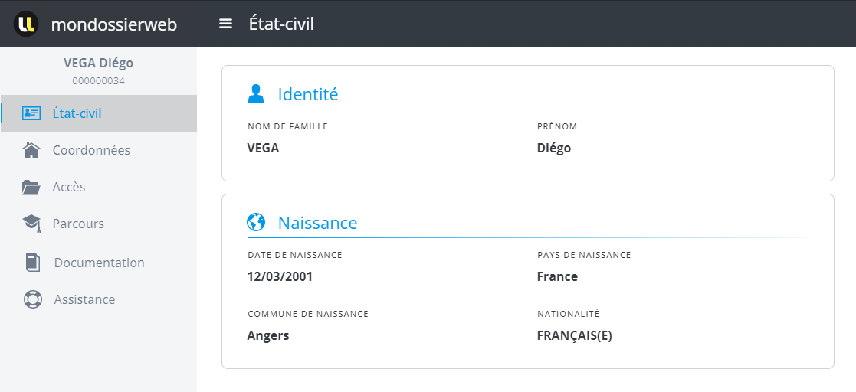Click the mondossierweb title text
Screen dimensions: 856x392
pyautogui.click(x=113, y=24)
